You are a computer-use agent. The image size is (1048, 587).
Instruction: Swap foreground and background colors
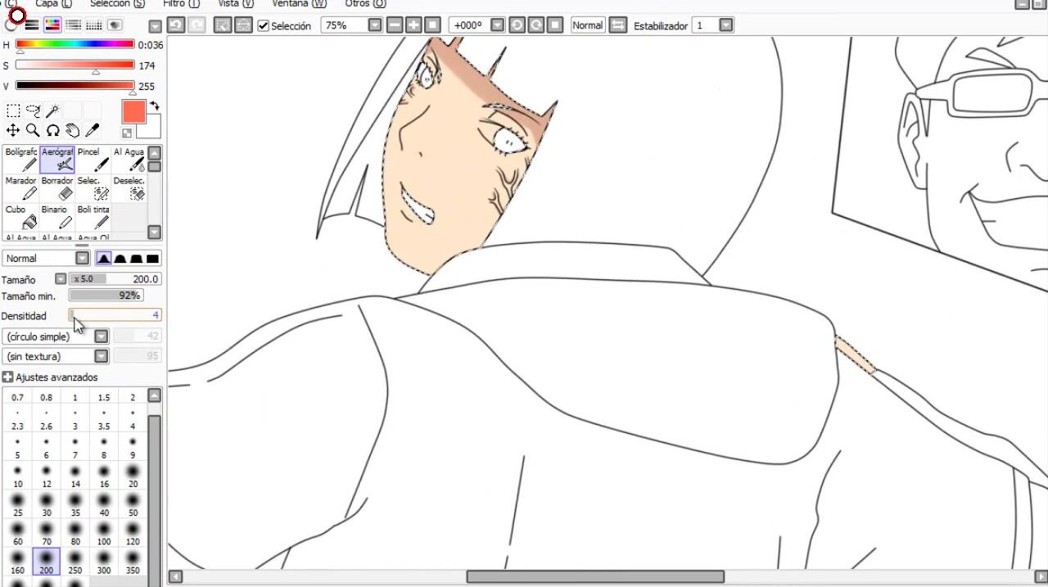(155, 106)
